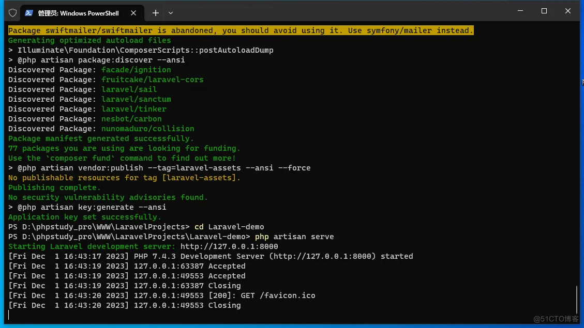Click the 'composer fund' command hint line

122,158
